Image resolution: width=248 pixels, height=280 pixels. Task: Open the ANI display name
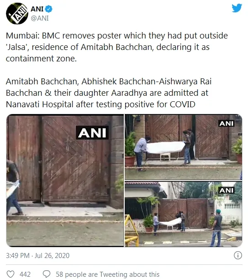pyautogui.click(x=37, y=9)
